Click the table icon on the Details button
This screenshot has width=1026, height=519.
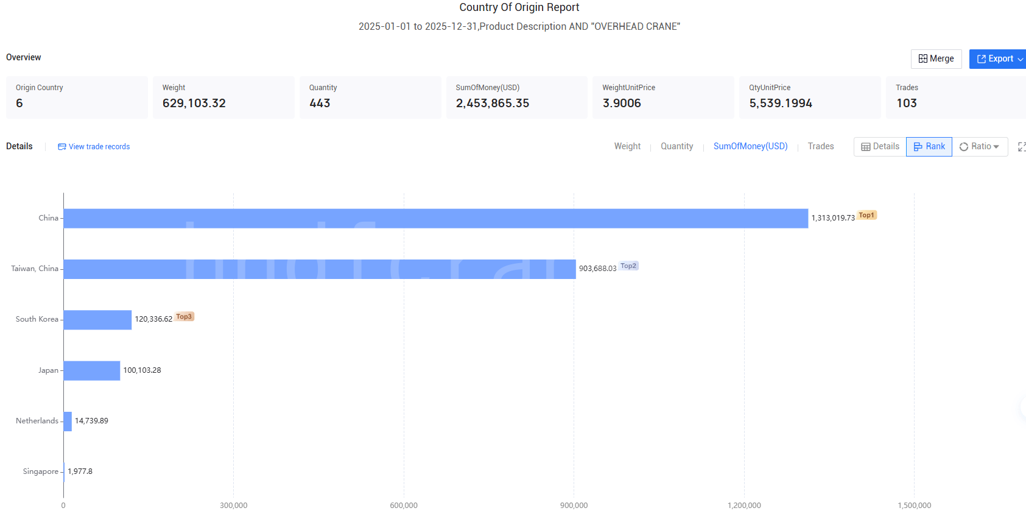click(x=866, y=147)
